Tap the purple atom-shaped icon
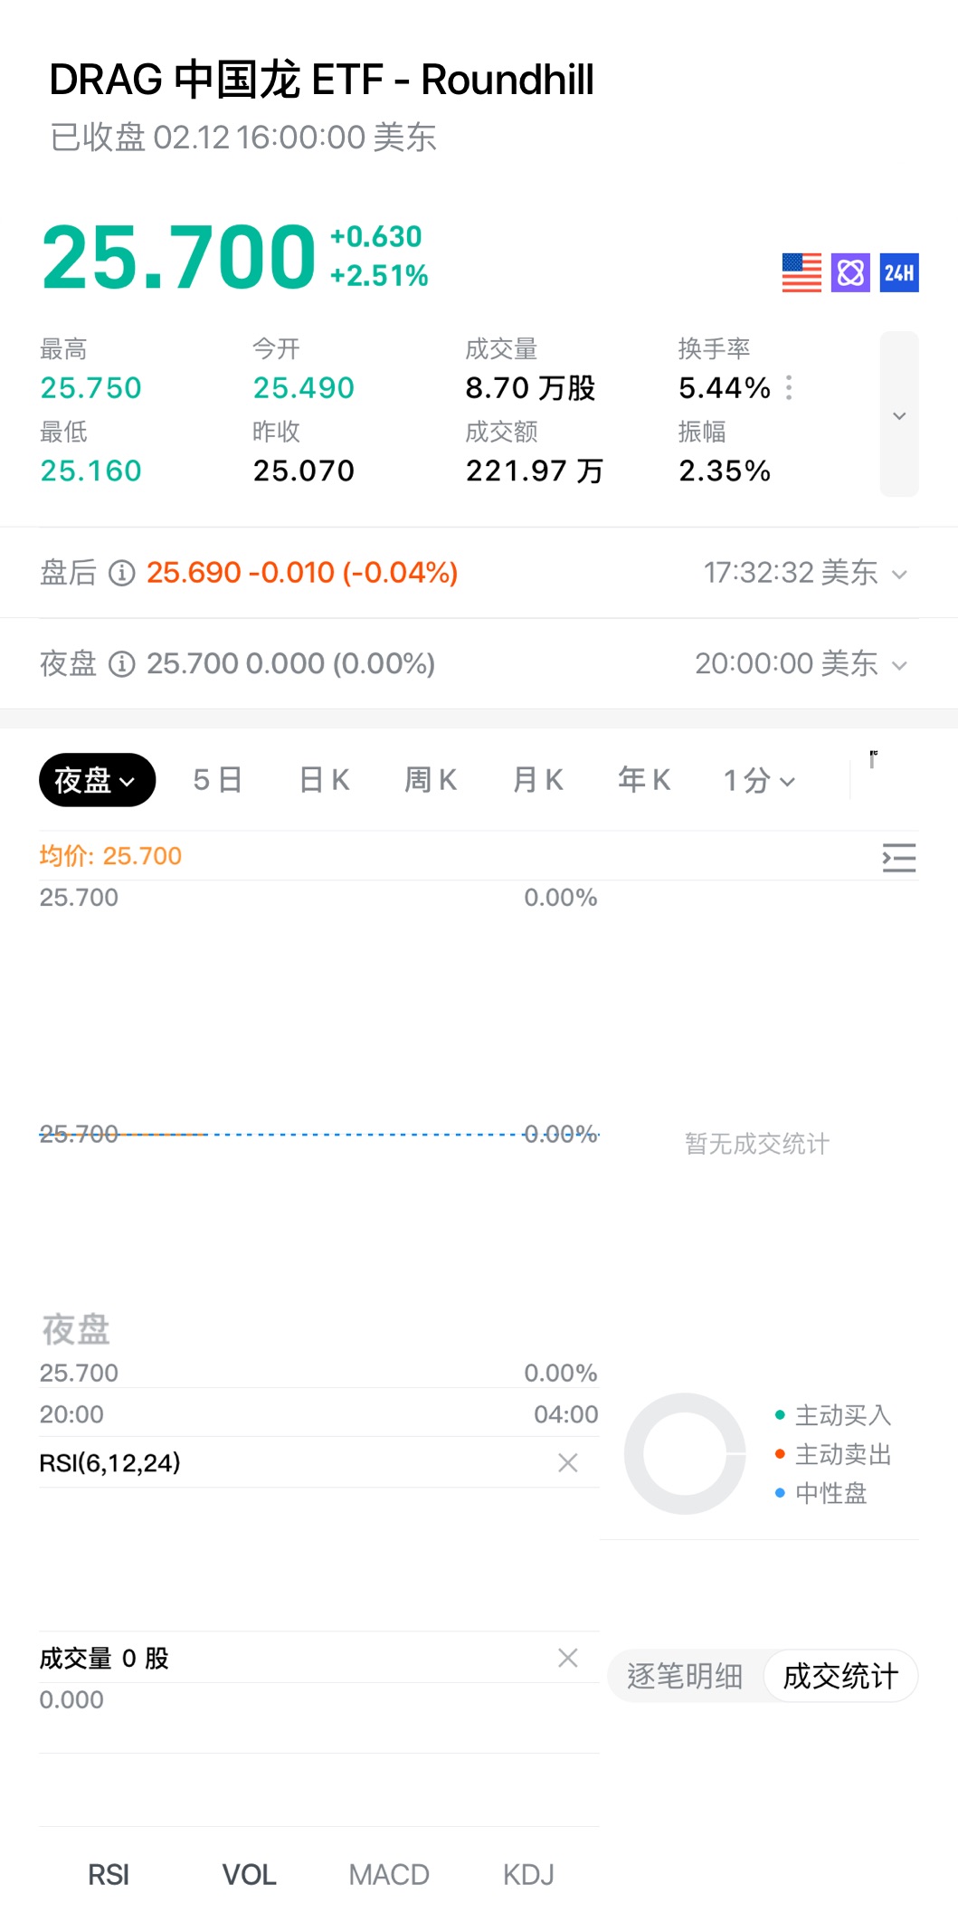The width and height of the screenshot is (958, 1931). pyautogui.click(x=850, y=272)
